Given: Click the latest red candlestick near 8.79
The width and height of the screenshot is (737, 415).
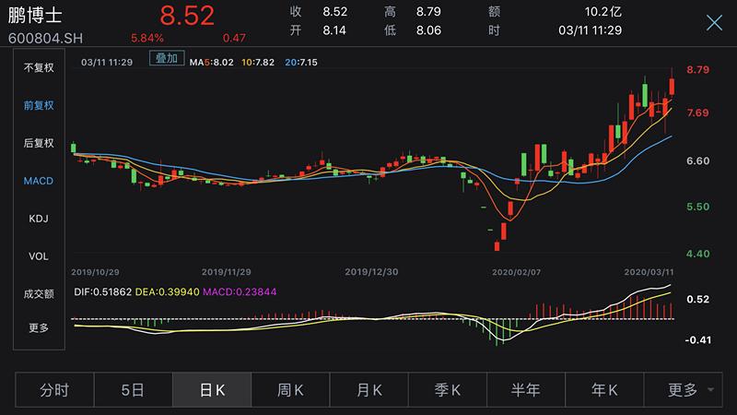Looking at the screenshot, I should point(673,87).
